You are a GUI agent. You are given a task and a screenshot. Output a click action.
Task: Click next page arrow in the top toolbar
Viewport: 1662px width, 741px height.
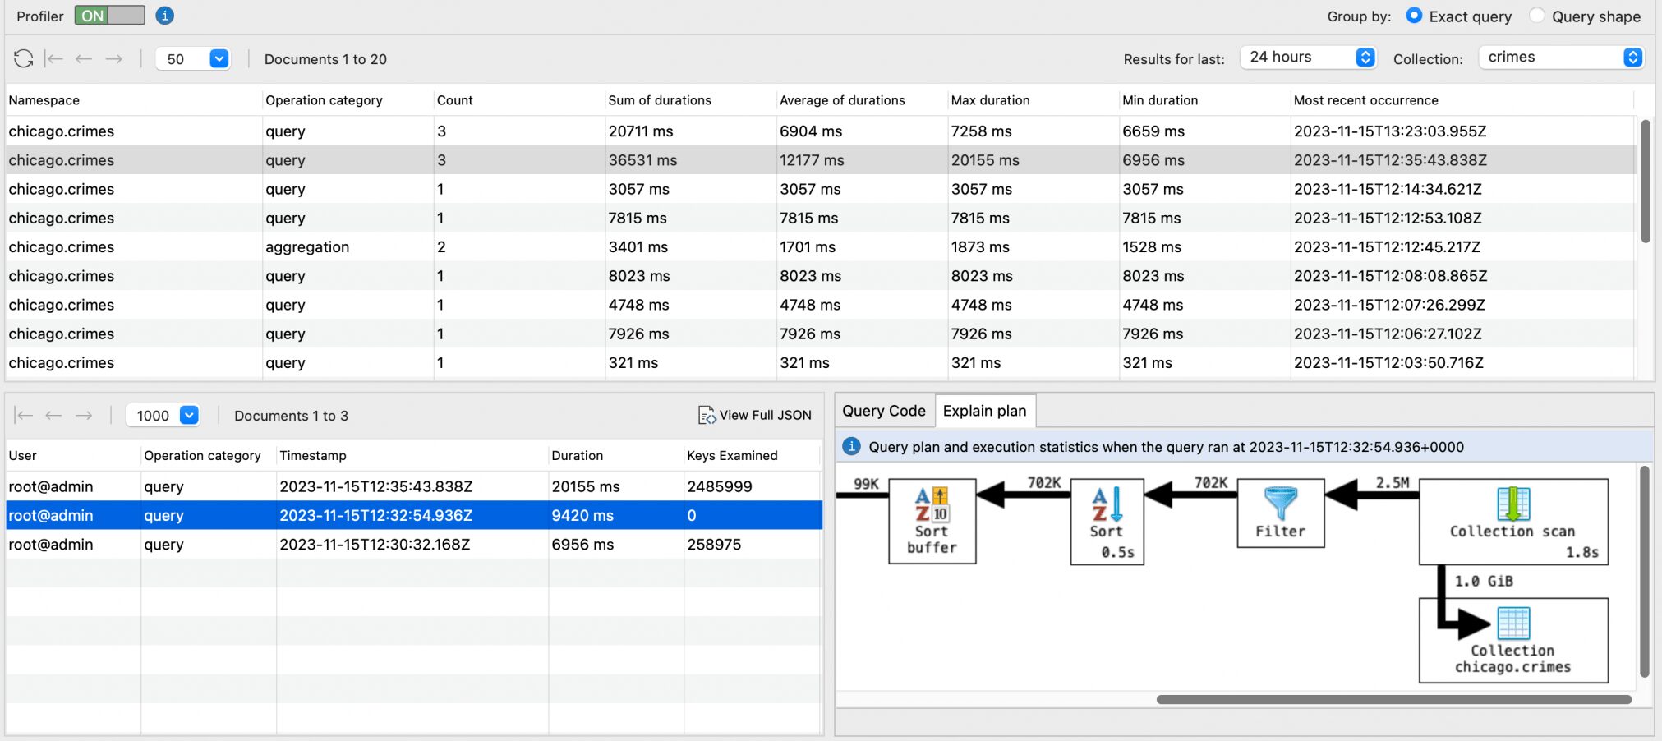(114, 58)
